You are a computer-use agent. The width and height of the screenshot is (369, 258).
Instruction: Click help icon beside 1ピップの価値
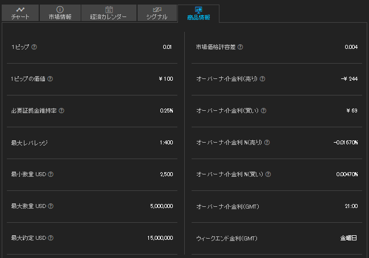tap(50, 79)
